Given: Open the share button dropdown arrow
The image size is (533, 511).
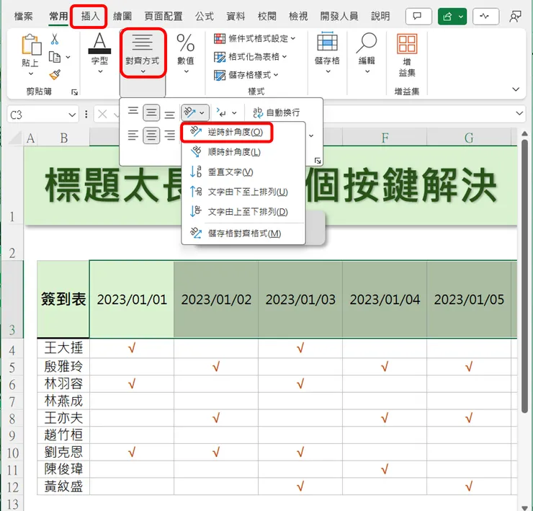Looking at the screenshot, I should coord(461,17).
